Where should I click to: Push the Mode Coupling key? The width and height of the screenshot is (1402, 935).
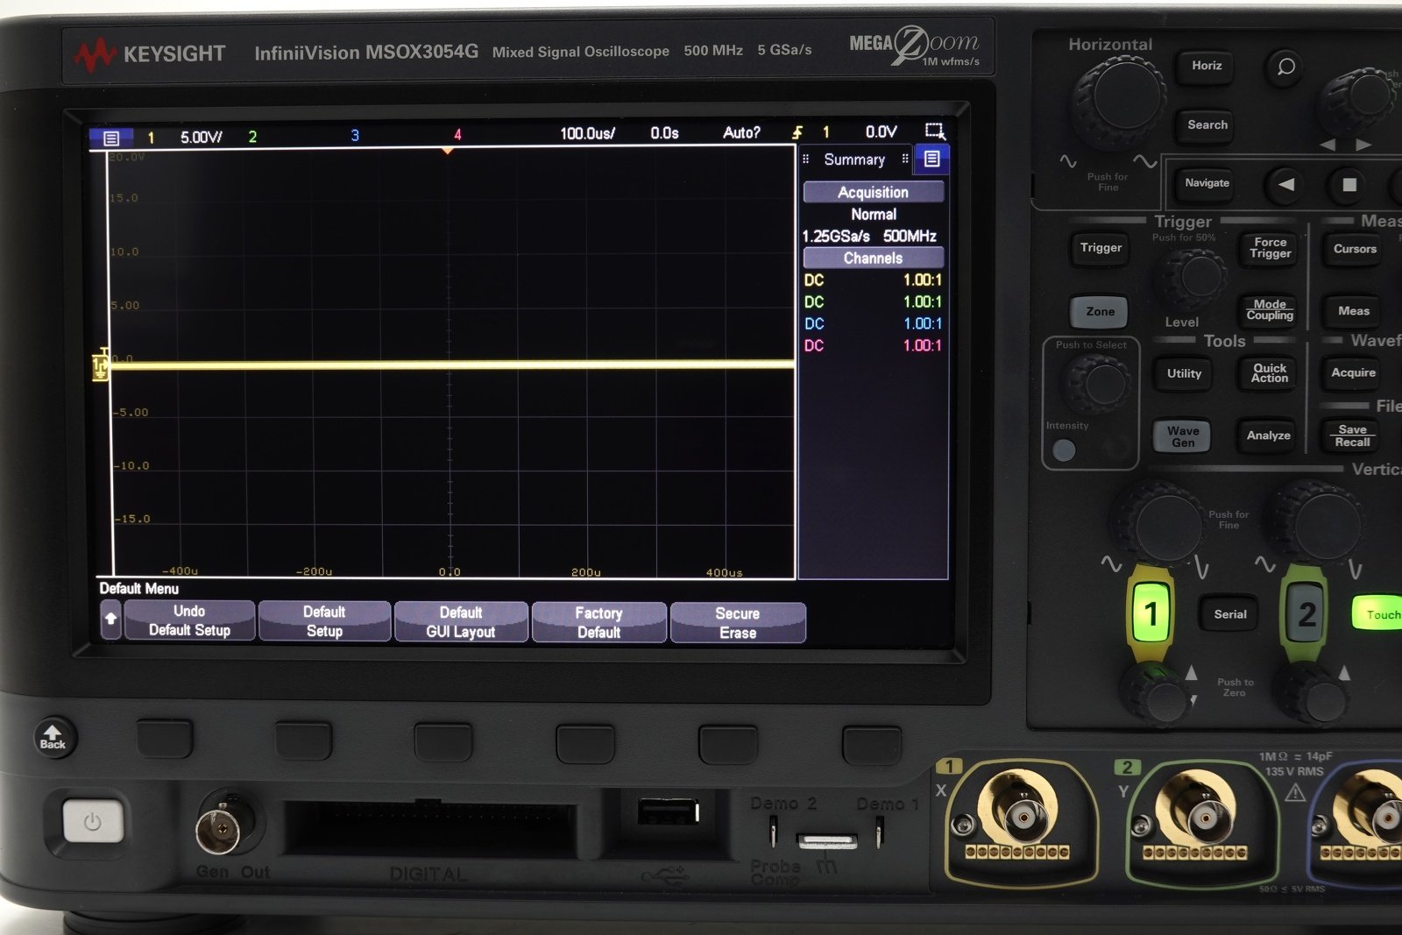[x=1270, y=310]
